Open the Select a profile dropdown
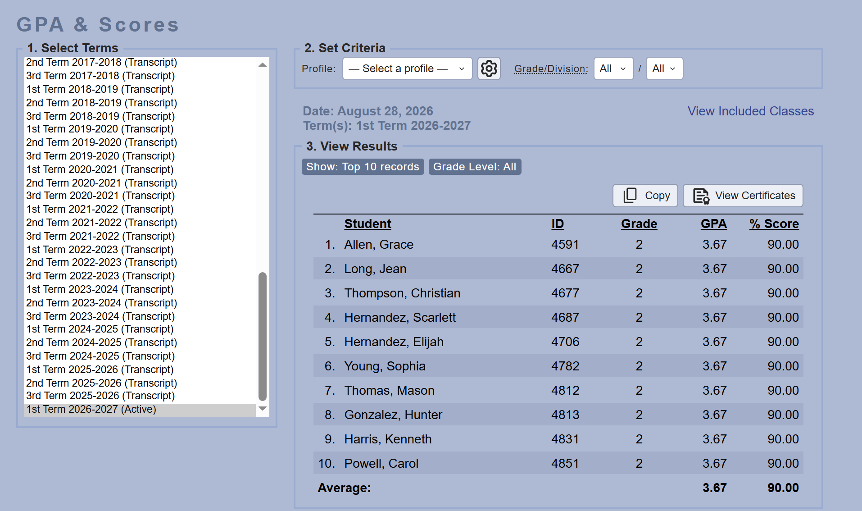This screenshot has width=862, height=511. (407, 68)
